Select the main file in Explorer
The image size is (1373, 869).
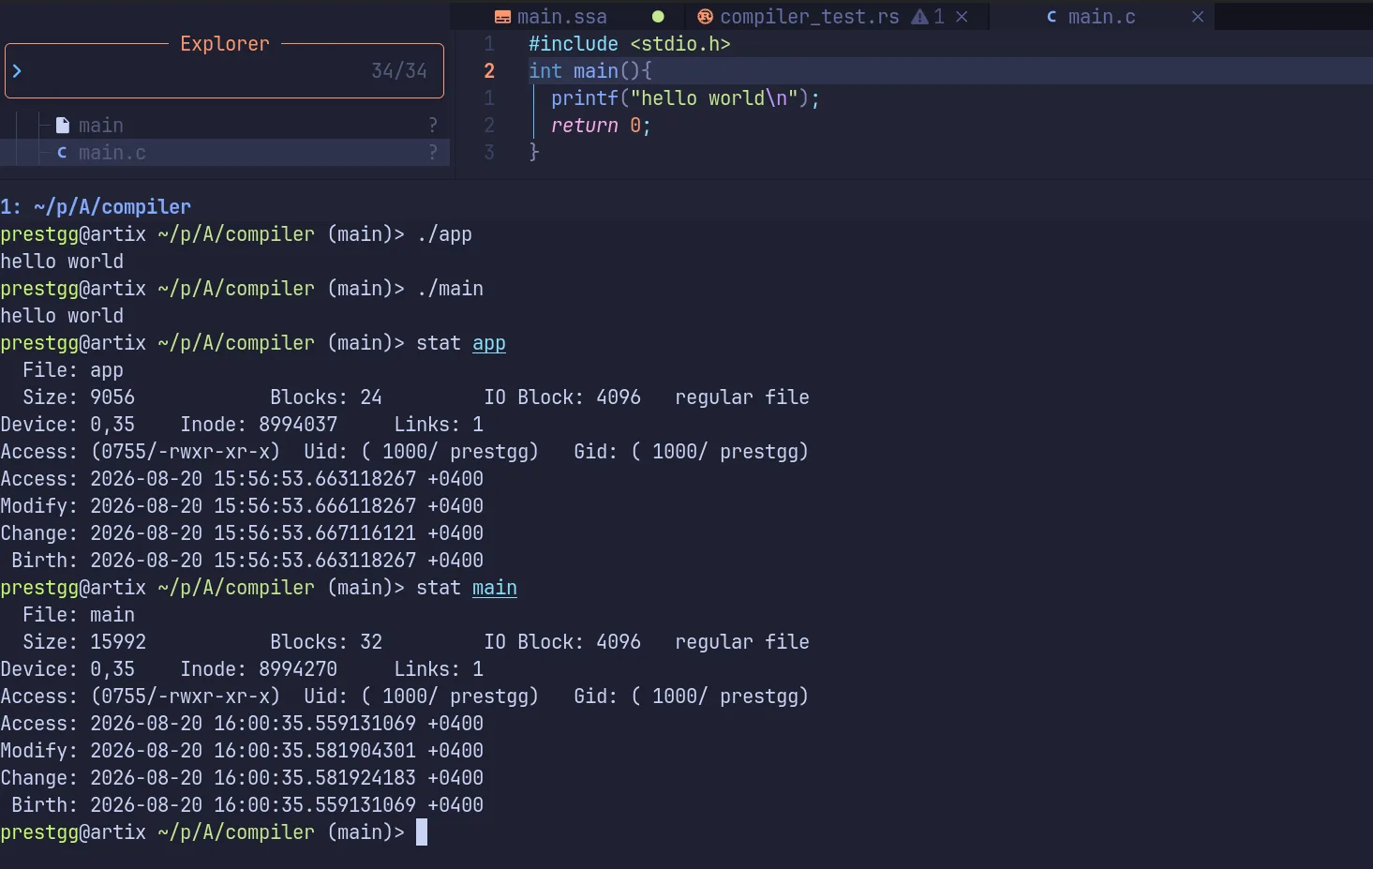[225, 126]
